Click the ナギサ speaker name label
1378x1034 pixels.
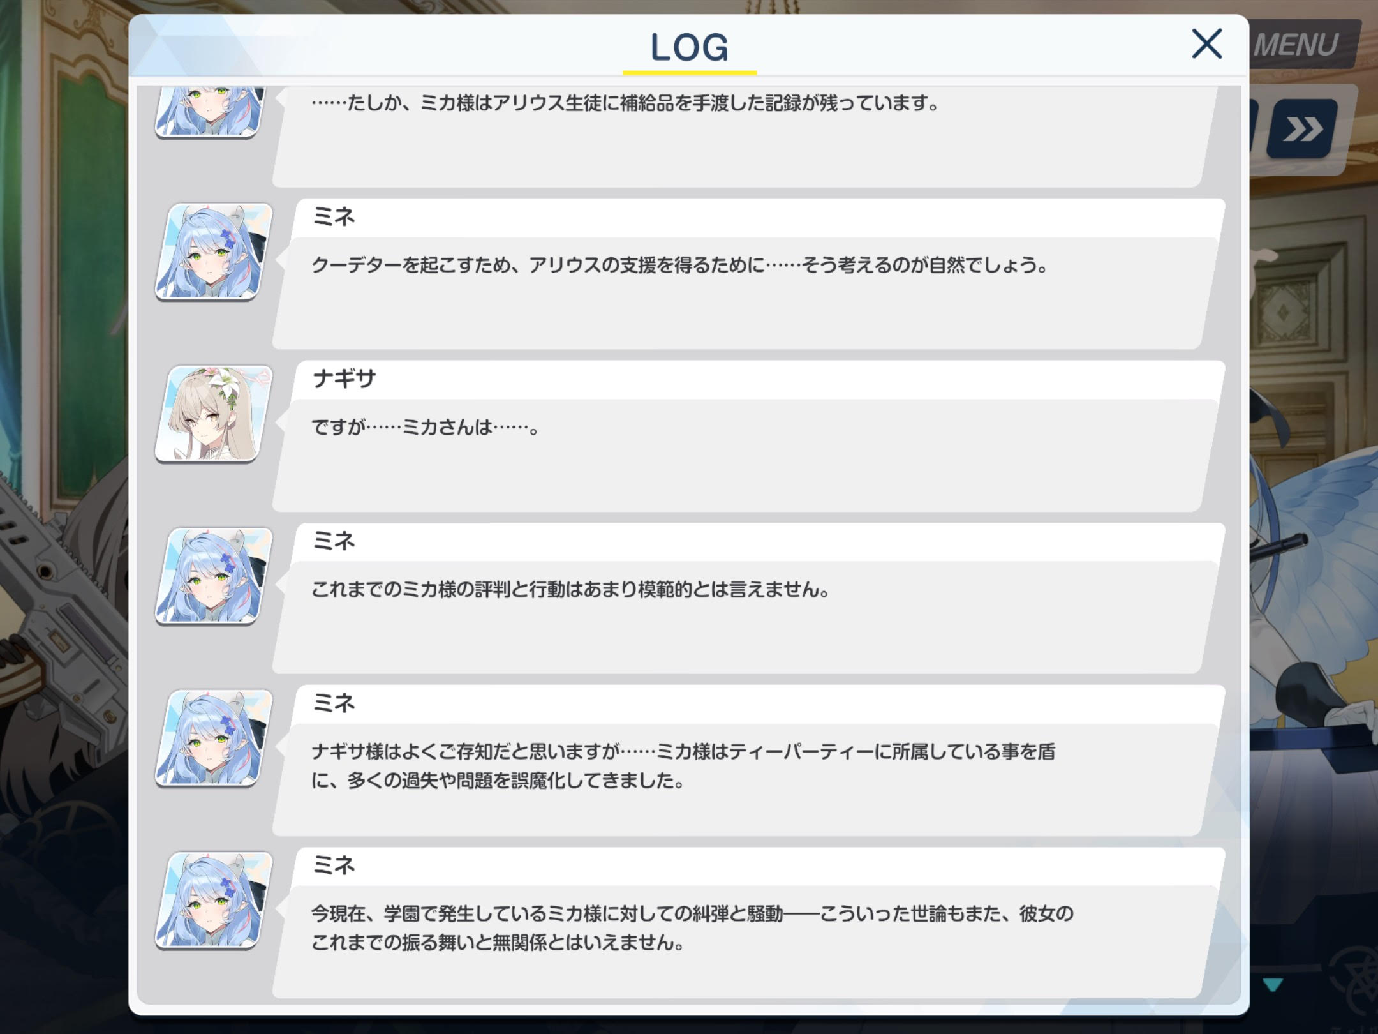coord(344,379)
